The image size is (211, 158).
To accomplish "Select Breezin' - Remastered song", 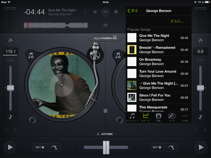I will coord(159,50).
